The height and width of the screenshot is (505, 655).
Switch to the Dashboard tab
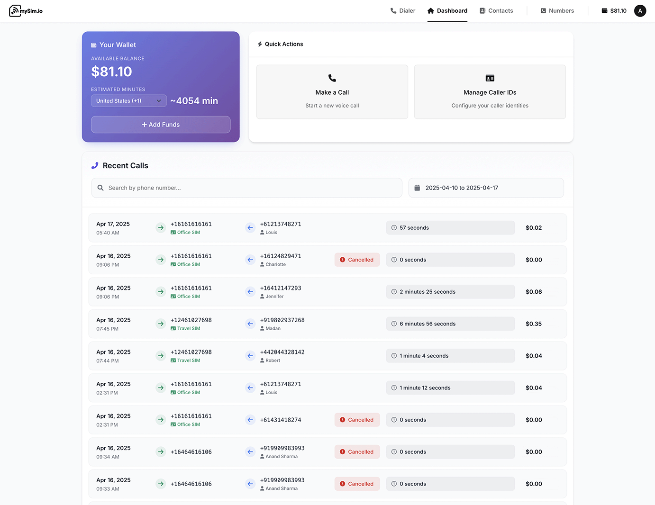(447, 11)
